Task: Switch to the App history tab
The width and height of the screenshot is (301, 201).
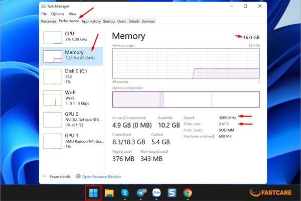Action: pyautogui.click(x=91, y=21)
